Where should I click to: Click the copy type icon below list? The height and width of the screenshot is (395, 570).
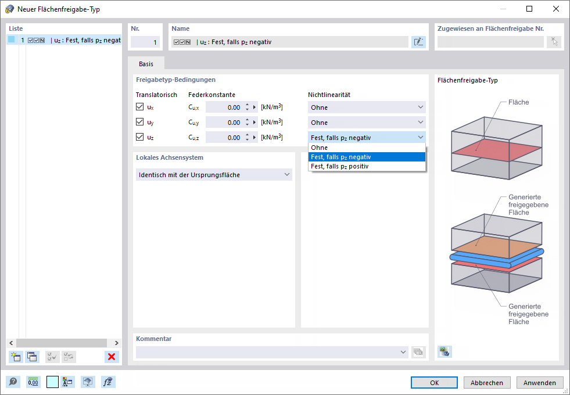32,357
